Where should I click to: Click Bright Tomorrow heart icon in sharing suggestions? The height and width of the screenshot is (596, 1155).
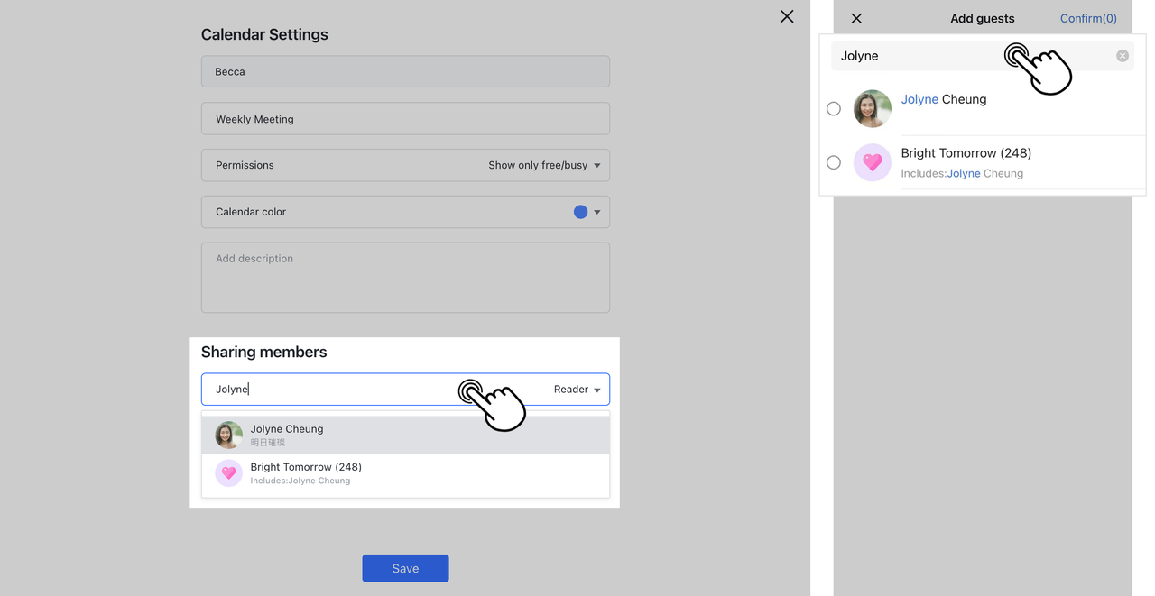(x=228, y=472)
